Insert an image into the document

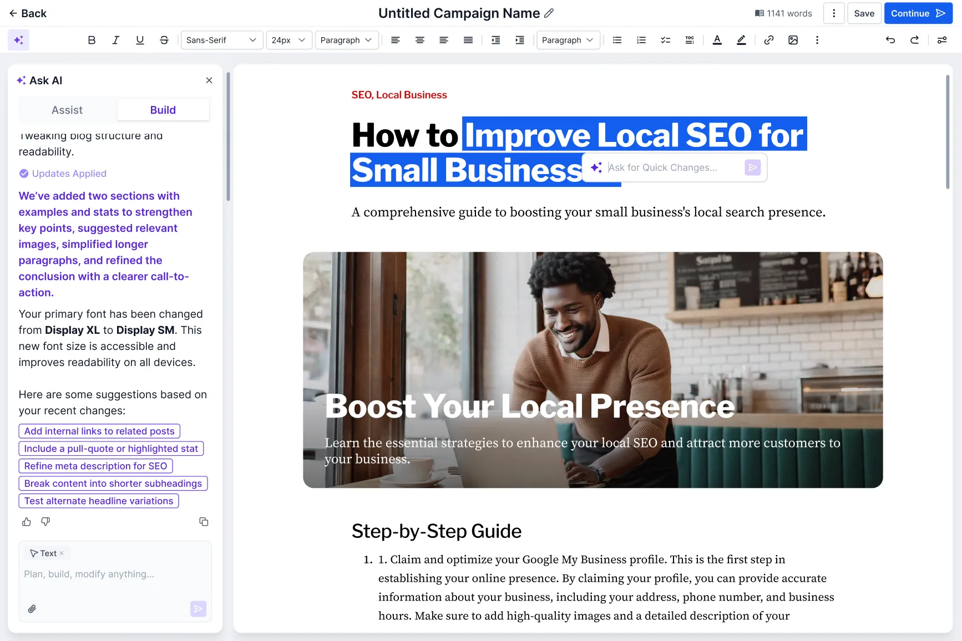[x=793, y=39]
